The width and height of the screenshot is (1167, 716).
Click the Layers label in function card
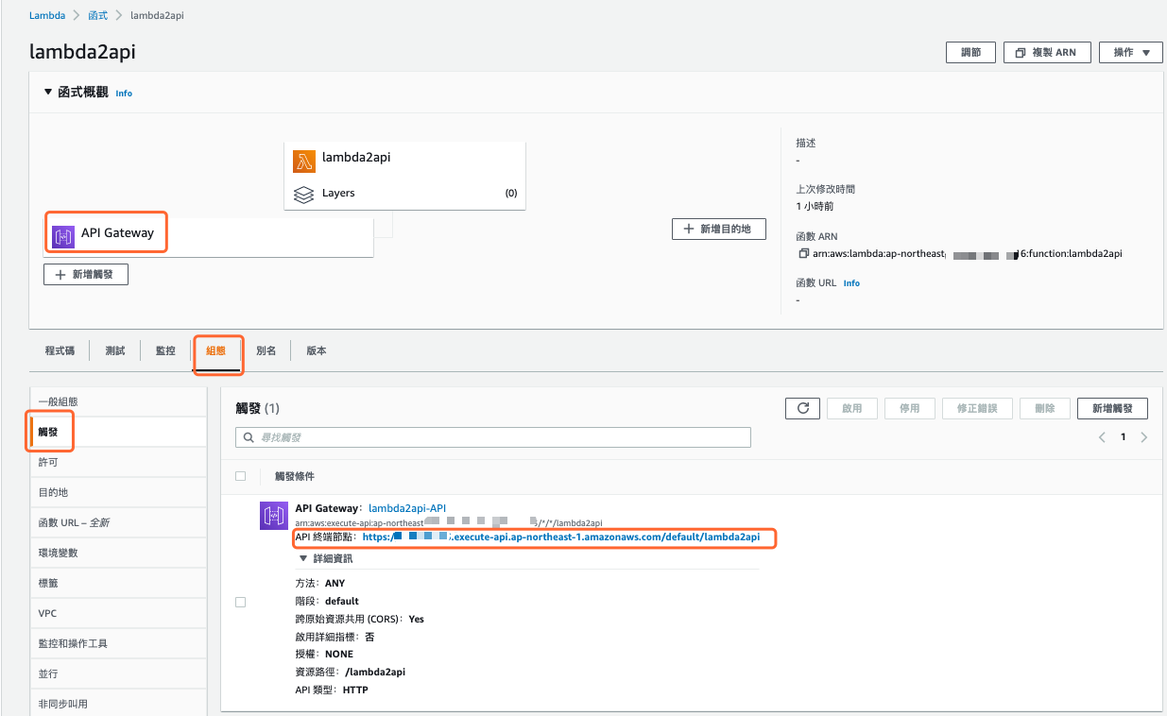click(x=338, y=193)
